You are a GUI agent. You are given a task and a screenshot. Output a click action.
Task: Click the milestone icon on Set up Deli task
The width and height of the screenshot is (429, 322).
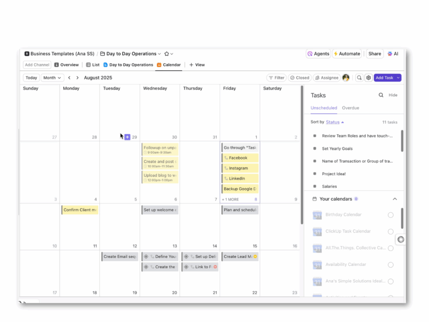[x=186, y=257]
